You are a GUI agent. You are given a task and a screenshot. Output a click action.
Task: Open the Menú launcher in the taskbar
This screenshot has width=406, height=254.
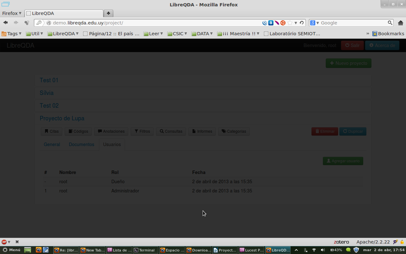click(11, 250)
